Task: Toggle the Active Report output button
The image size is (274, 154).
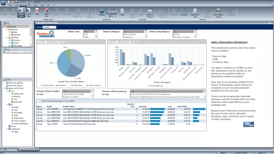Action: tap(21, 12)
